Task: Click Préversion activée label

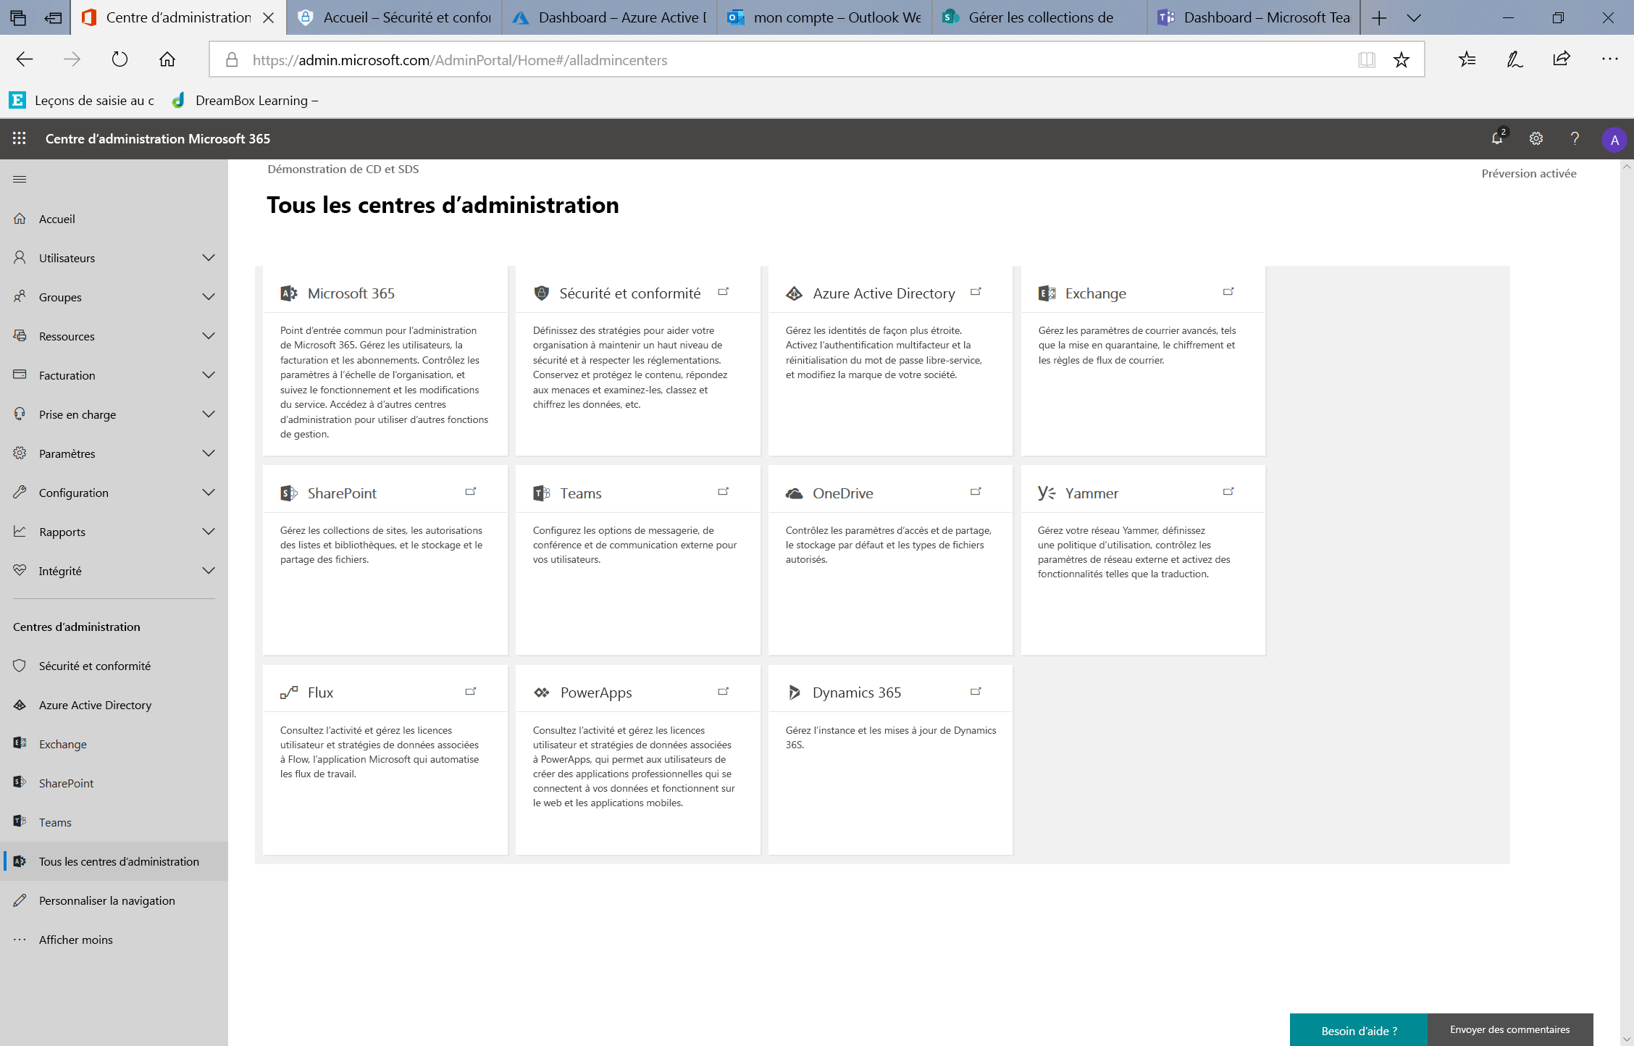Action: pos(1528,173)
